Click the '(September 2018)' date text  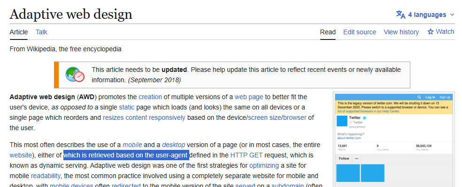tap(154, 80)
